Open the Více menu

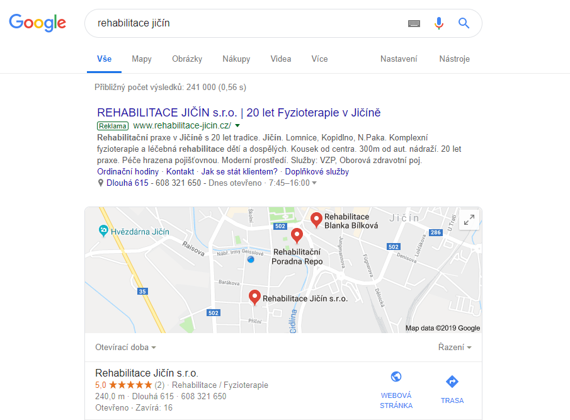click(319, 59)
